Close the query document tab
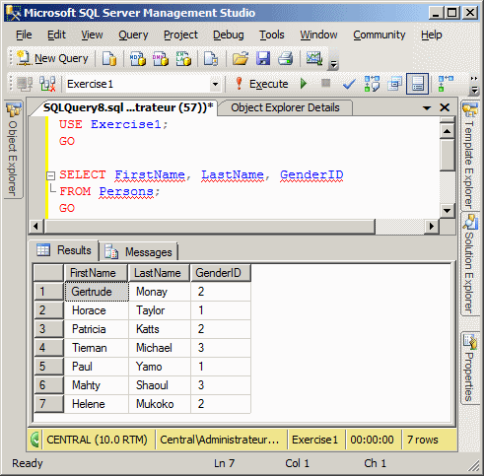Screen dimensions: 484x476 coord(445,107)
